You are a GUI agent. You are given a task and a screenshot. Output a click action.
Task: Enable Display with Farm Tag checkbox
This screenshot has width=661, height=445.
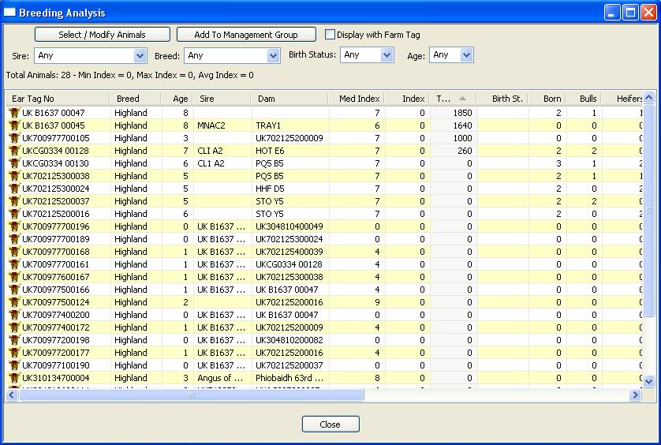[x=330, y=35]
